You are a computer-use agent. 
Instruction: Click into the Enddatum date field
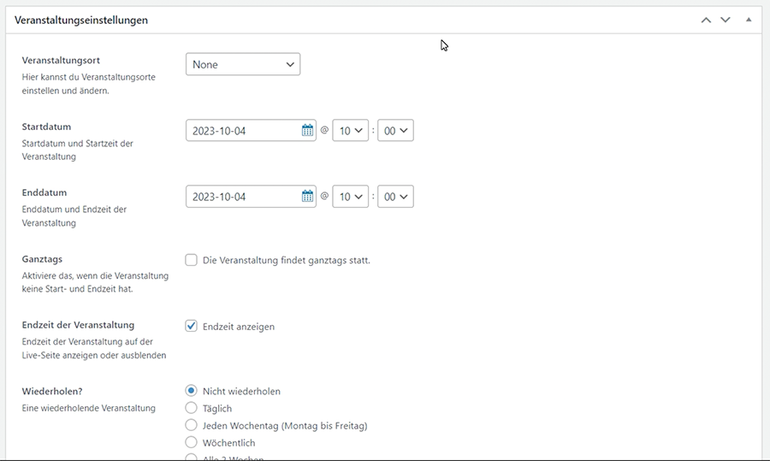(x=243, y=197)
